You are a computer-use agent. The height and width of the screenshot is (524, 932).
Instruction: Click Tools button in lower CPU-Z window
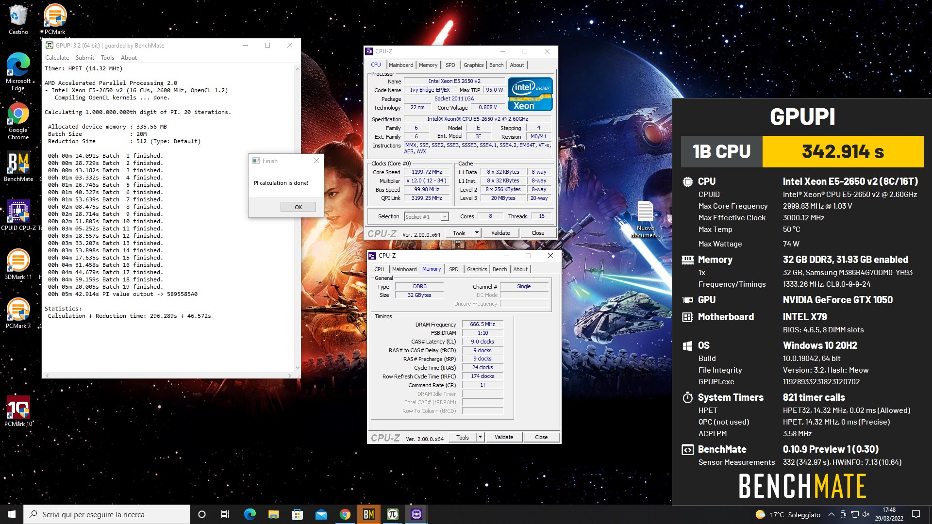pyautogui.click(x=463, y=437)
